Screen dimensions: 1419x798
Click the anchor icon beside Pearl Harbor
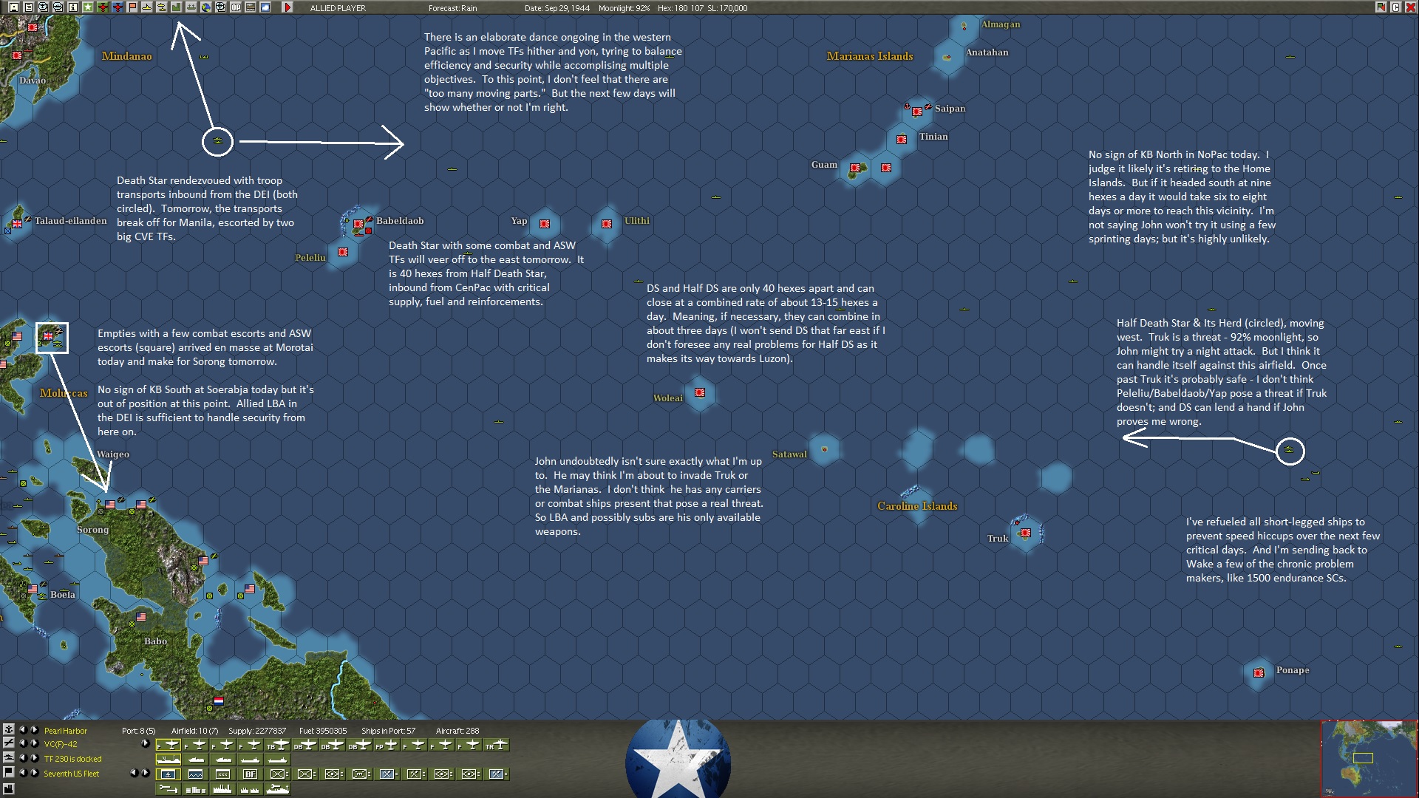(9, 730)
